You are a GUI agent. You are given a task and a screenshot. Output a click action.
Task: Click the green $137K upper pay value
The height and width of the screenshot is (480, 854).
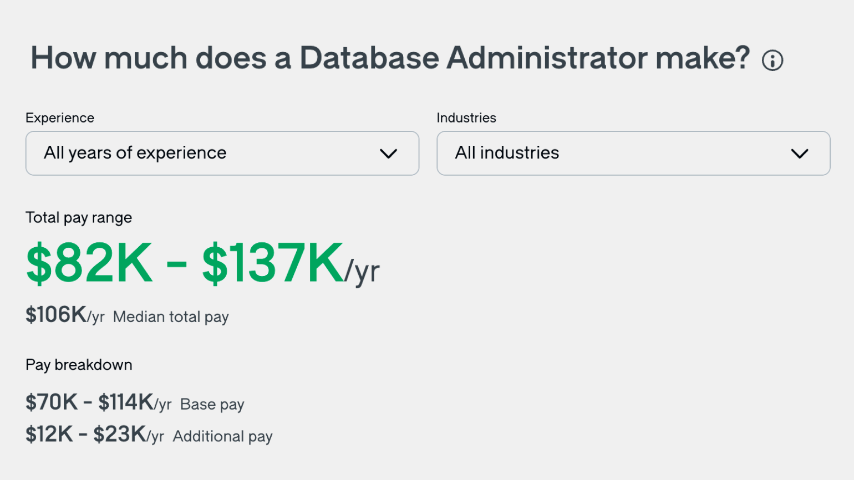[x=272, y=264]
